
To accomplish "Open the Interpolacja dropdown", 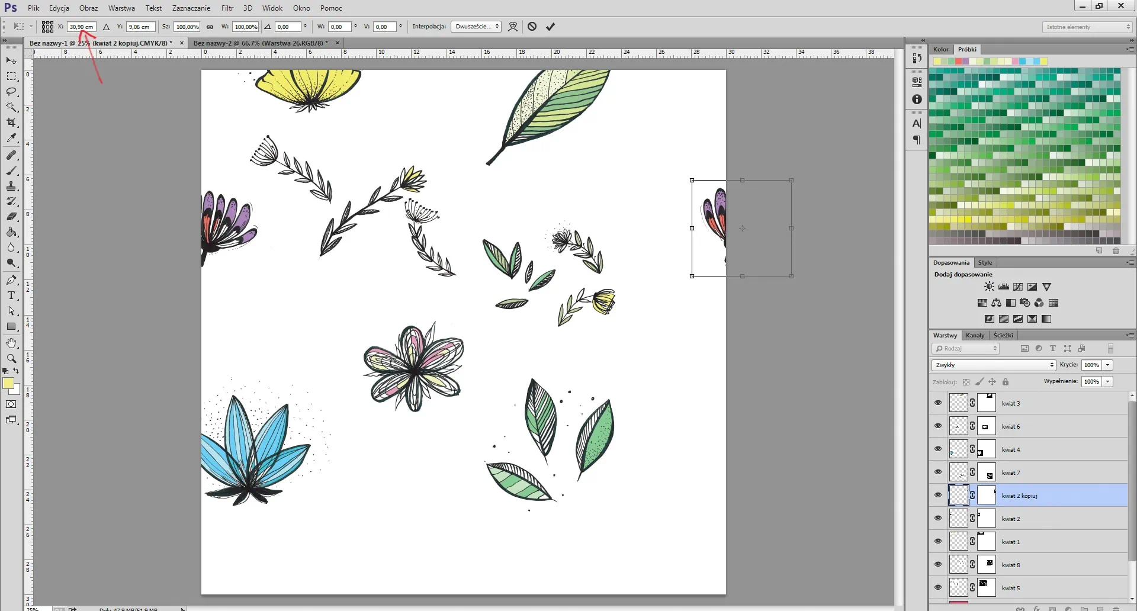I will pyautogui.click(x=476, y=27).
